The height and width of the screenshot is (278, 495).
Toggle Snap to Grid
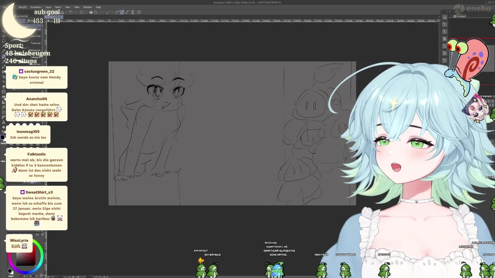pos(127,12)
